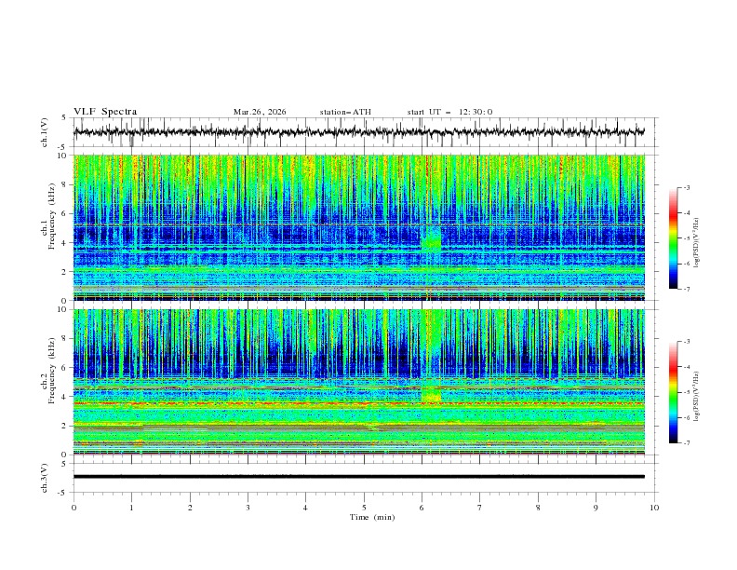Click the ch.2 color bar "log(PSD)(V²/Hz)" label
Image resolution: width=737 pixels, height=570 pixels.
(x=696, y=396)
